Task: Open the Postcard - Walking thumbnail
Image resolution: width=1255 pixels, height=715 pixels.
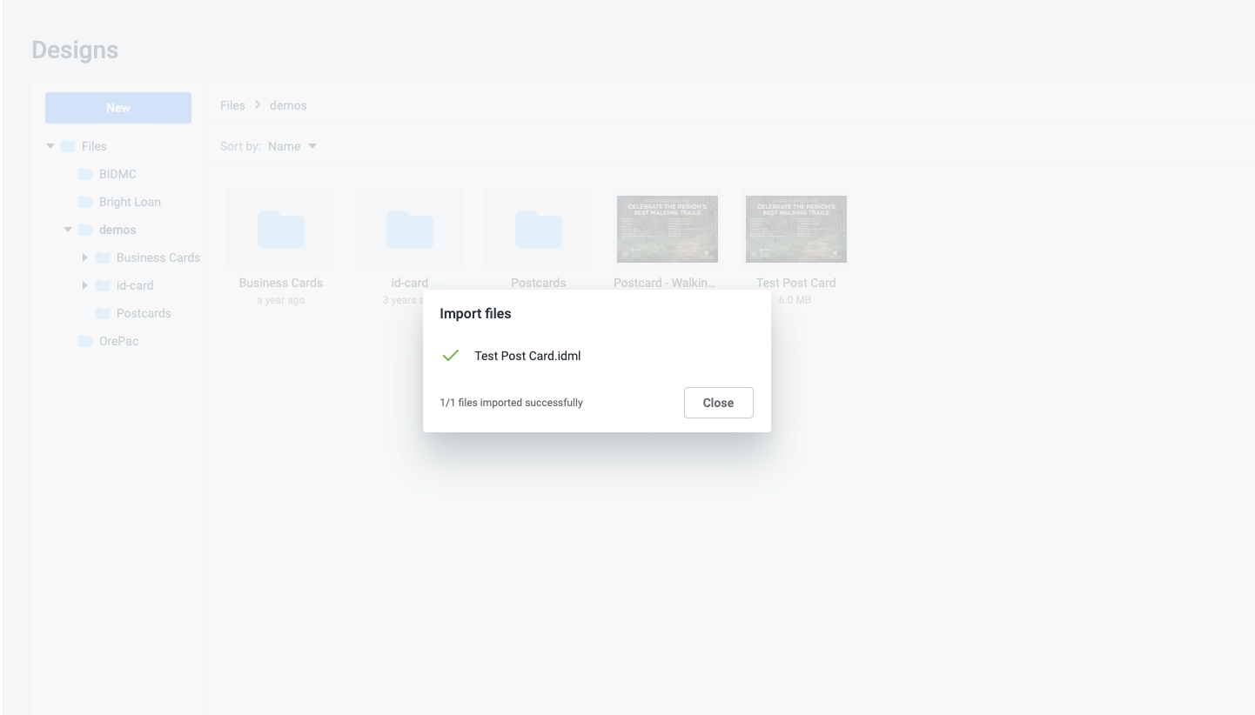Action: (668, 229)
